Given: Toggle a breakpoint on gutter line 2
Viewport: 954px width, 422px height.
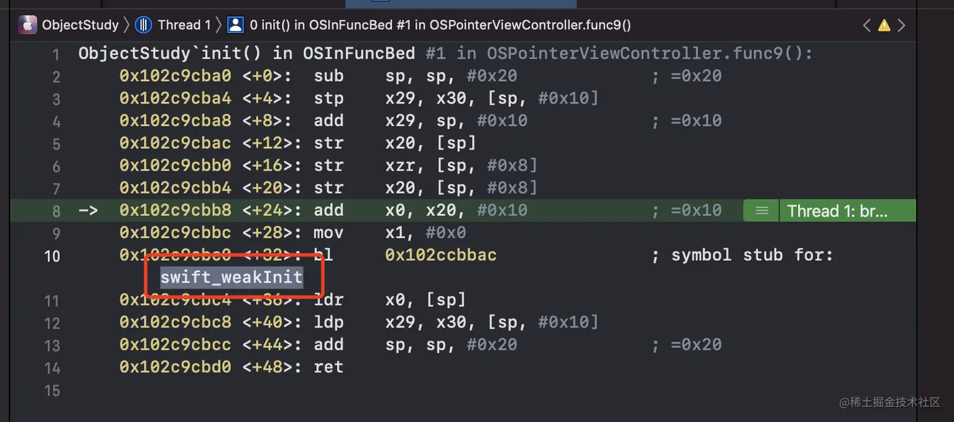Looking at the screenshot, I should [56, 77].
